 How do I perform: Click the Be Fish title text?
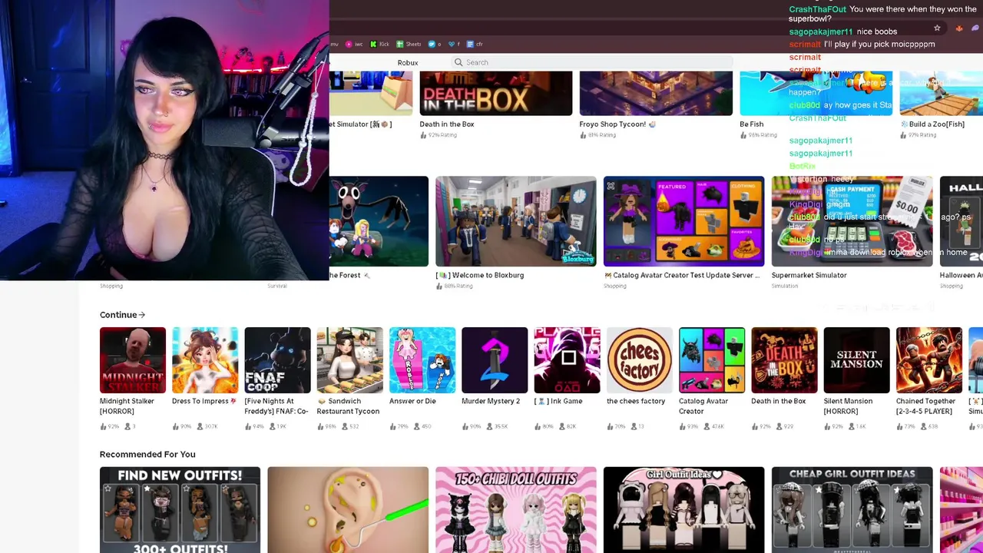pyautogui.click(x=752, y=124)
